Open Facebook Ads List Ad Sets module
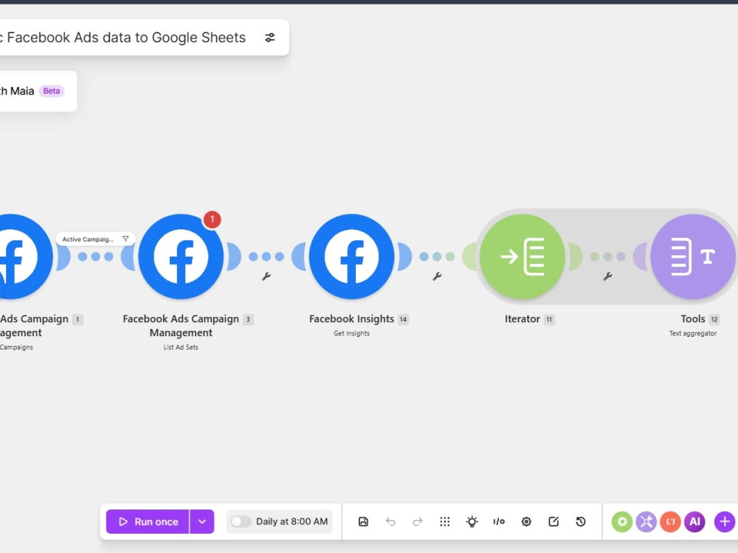The height and width of the screenshot is (553, 738). tap(182, 257)
